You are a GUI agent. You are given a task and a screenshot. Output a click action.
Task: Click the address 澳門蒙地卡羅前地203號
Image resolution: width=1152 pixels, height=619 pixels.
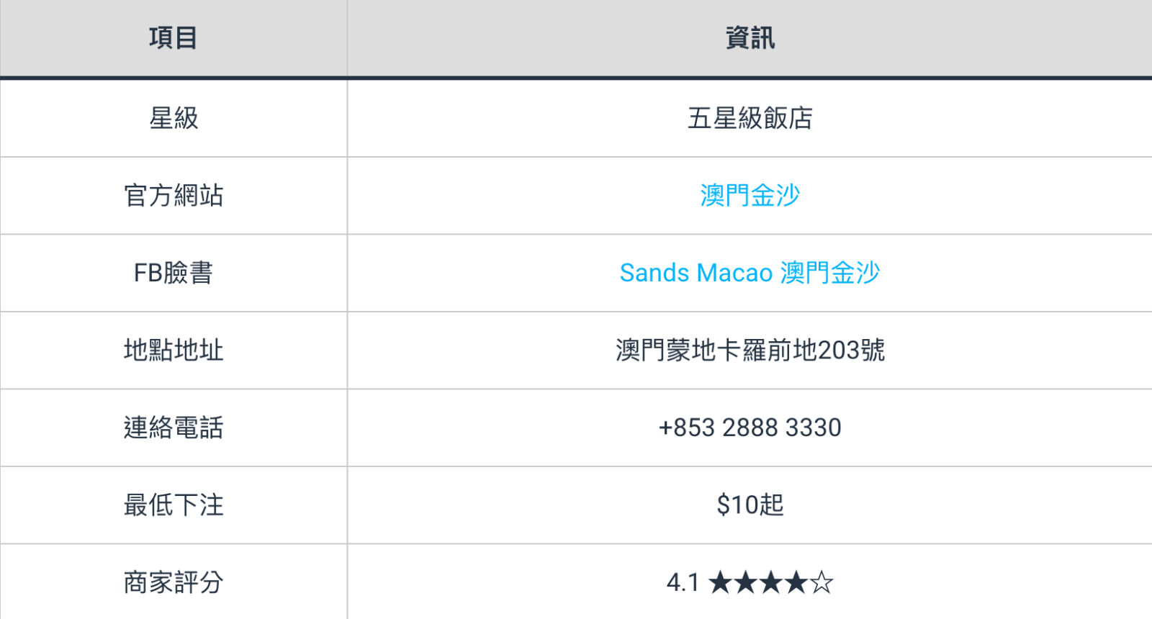[750, 350]
